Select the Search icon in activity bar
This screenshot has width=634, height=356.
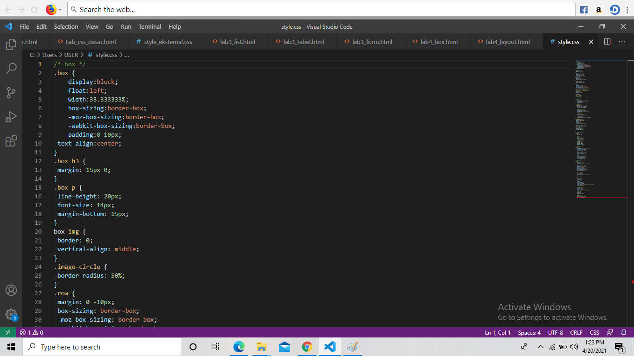pyautogui.click(x=11, y=68)
